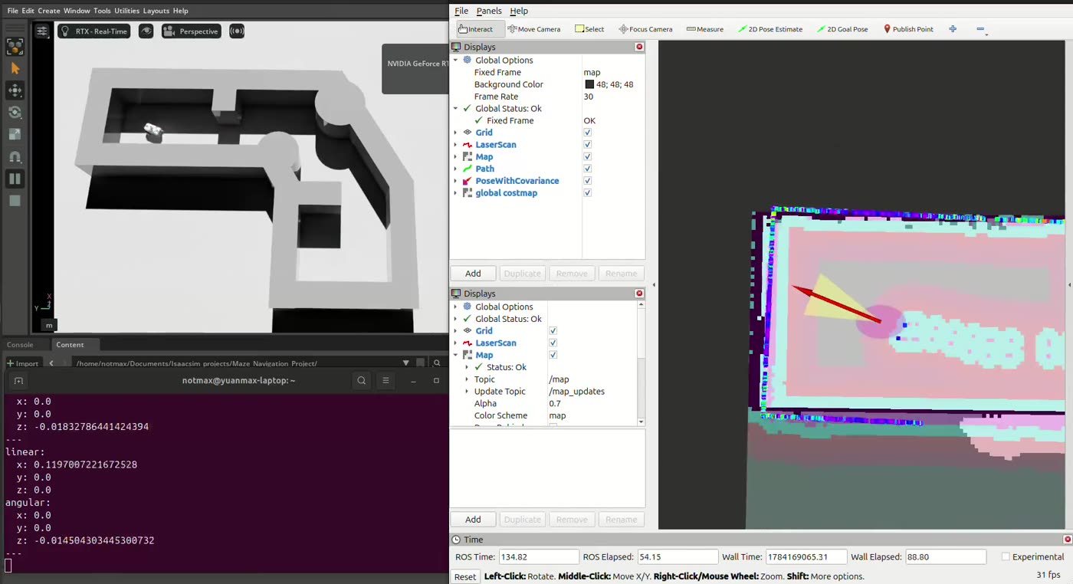Screen dimensions: 1073x584
Task: Stop the Isaac Sim simulation
Action: click(x=15, y=201)
